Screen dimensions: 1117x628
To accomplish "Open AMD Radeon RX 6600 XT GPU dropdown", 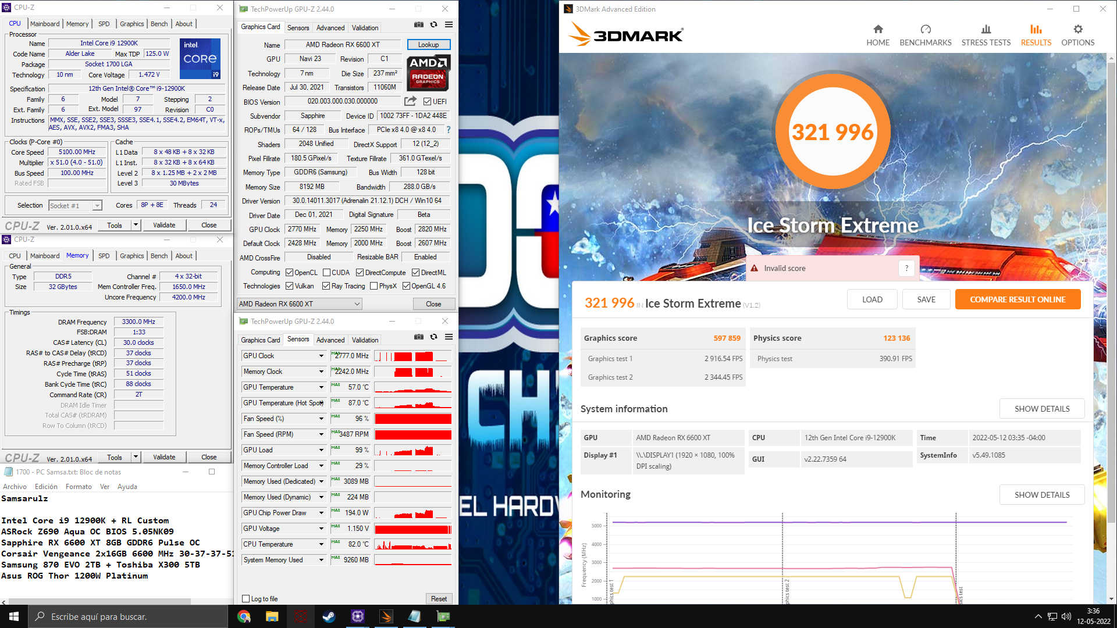I will (x=300, y=304).
